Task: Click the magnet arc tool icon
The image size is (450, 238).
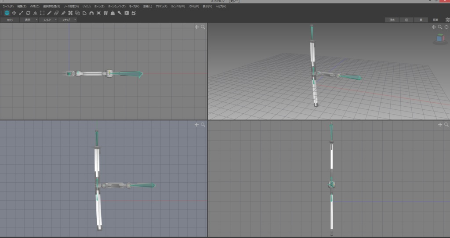Action: pyautogui.click(x=91, y=13)
